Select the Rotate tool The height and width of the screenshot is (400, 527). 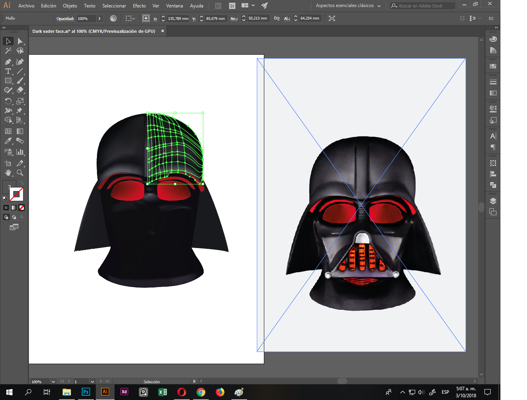coord(8,101)
